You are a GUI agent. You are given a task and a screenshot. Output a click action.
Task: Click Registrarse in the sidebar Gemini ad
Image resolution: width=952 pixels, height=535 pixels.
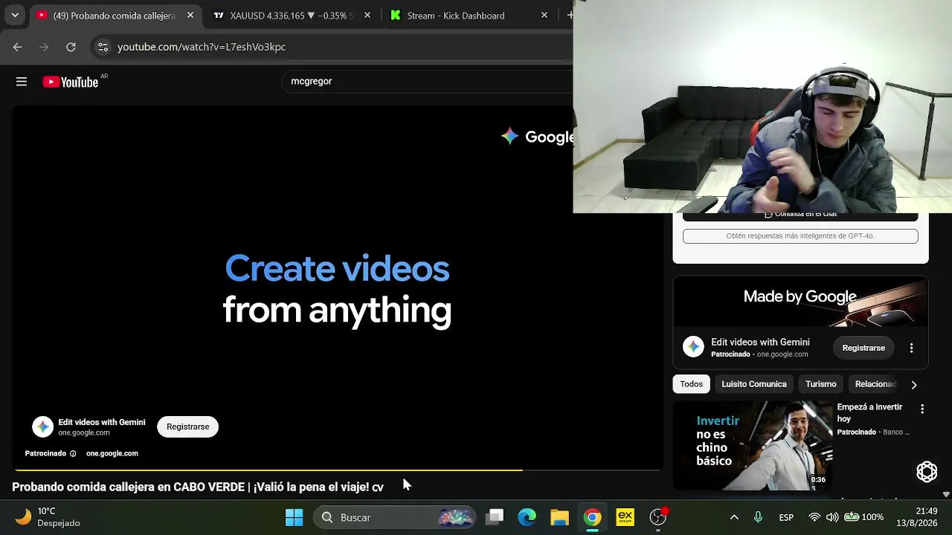[863, 348]
